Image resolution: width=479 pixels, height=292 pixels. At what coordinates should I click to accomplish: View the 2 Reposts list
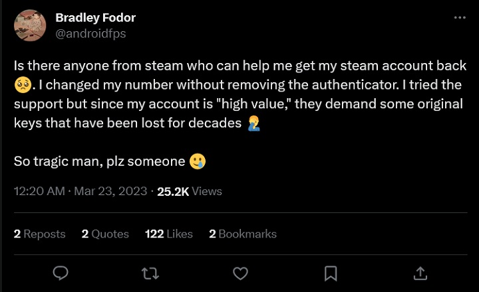(x=40, y=234)
